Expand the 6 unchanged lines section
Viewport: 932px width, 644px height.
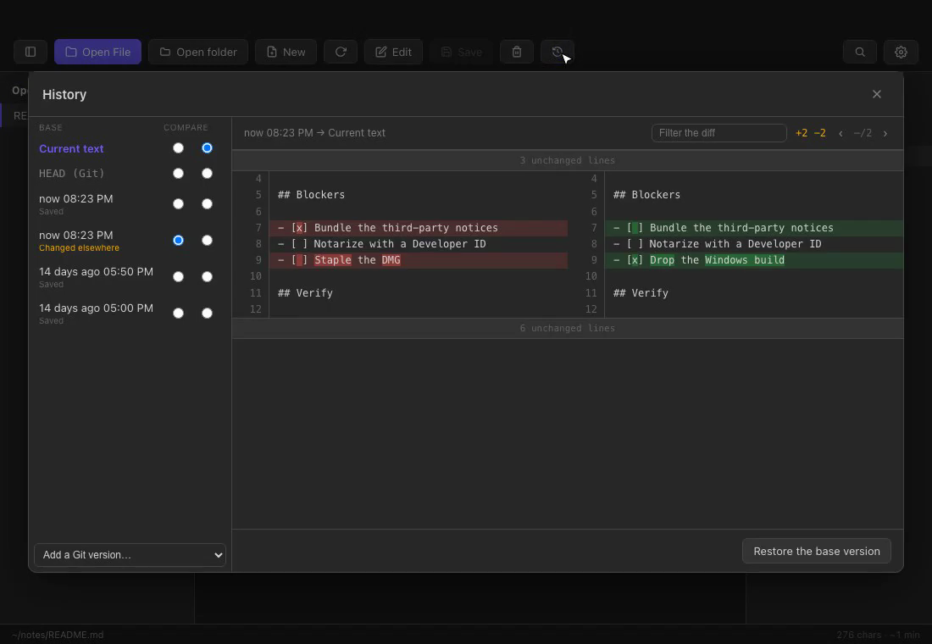coord(567,328)
